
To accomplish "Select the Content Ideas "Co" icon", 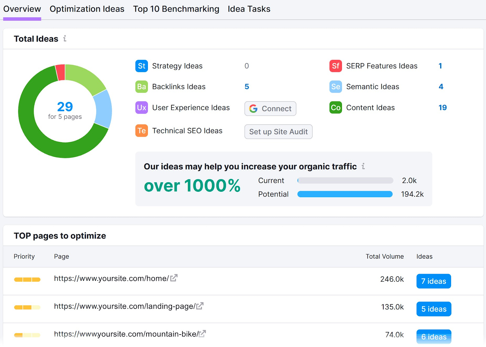I will [x=335, y=108].
